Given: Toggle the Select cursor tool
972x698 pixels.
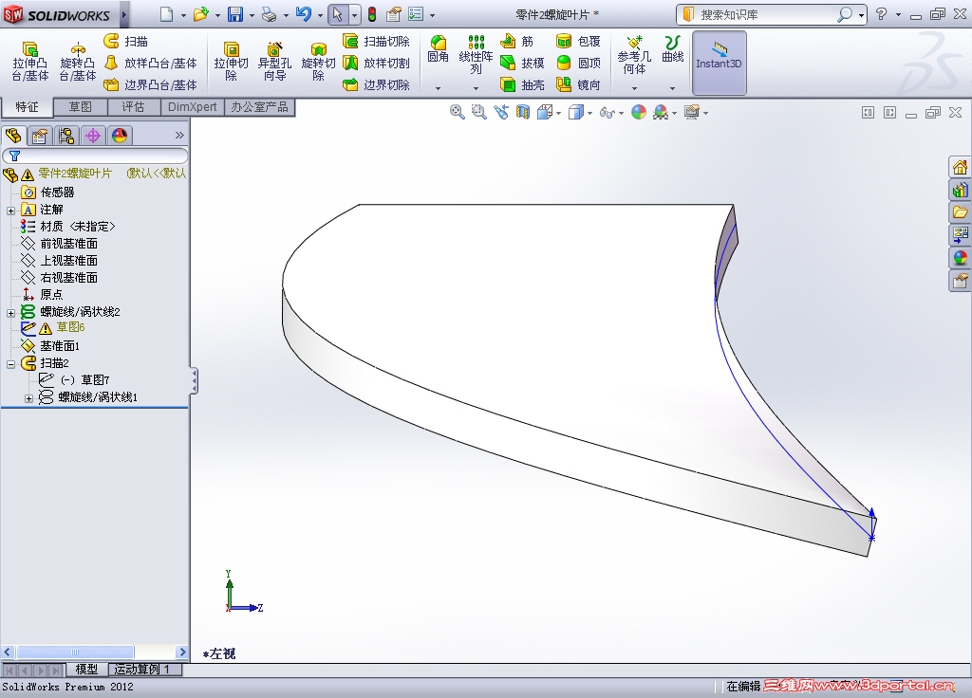Looking at the screenshot, I should 337,14.
